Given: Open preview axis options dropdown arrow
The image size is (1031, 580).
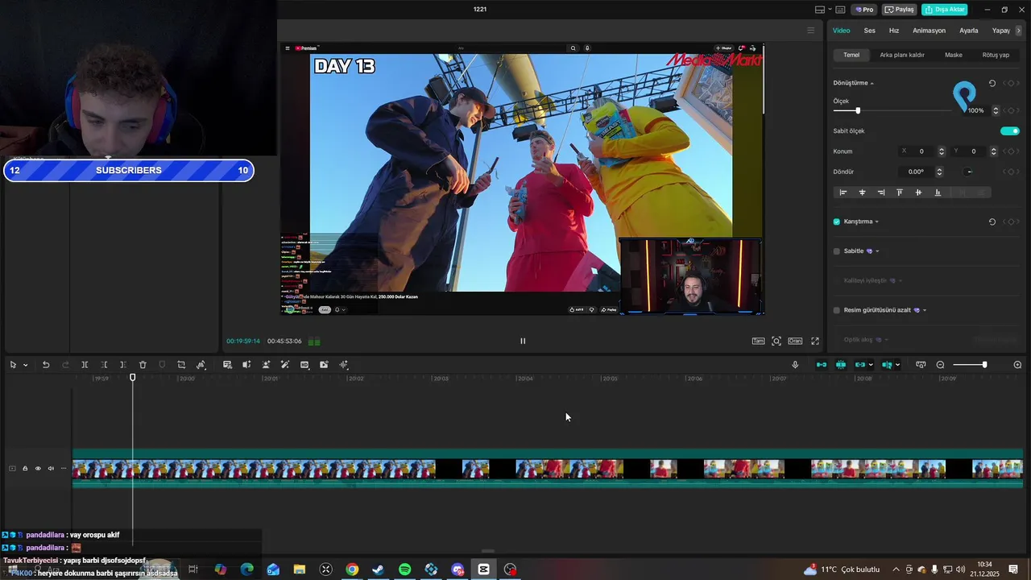Looking at the screenshot, I should click(897, 365).
